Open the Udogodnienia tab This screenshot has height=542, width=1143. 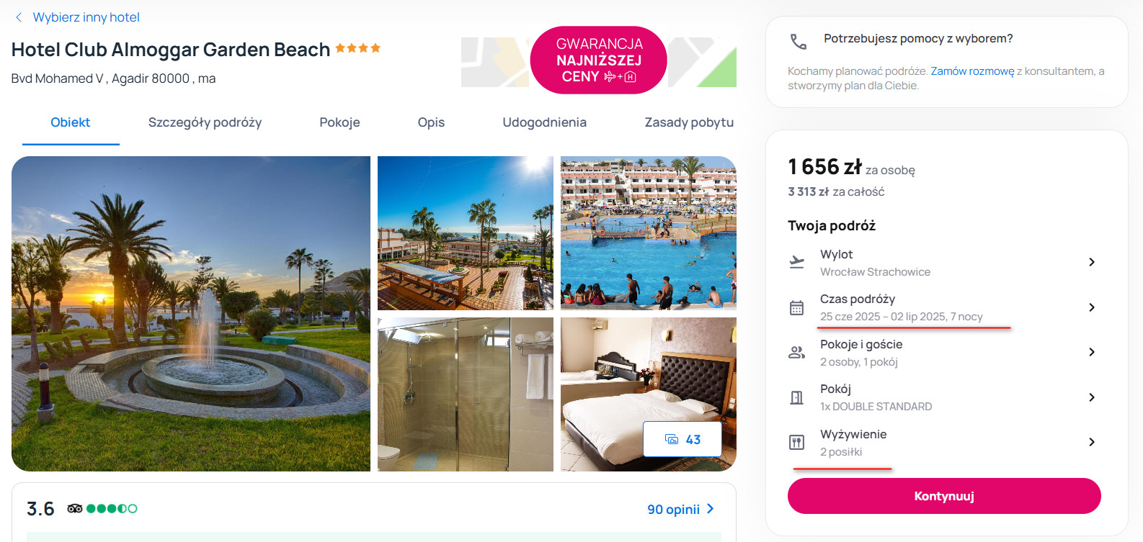pyautogui.click(x=544, y=122)
